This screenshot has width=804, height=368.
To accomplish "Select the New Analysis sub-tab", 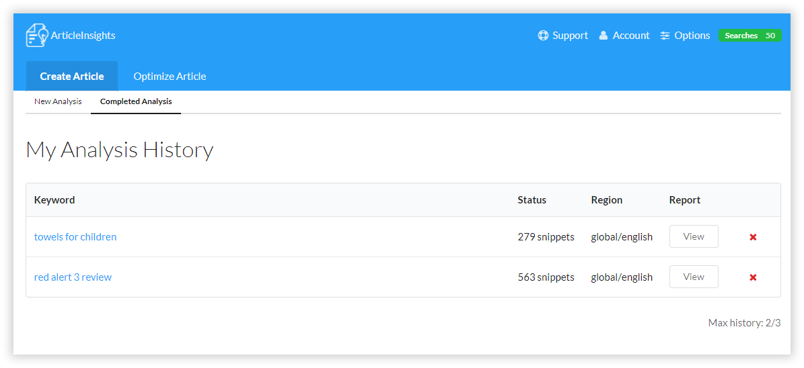I will pos(58,101).
